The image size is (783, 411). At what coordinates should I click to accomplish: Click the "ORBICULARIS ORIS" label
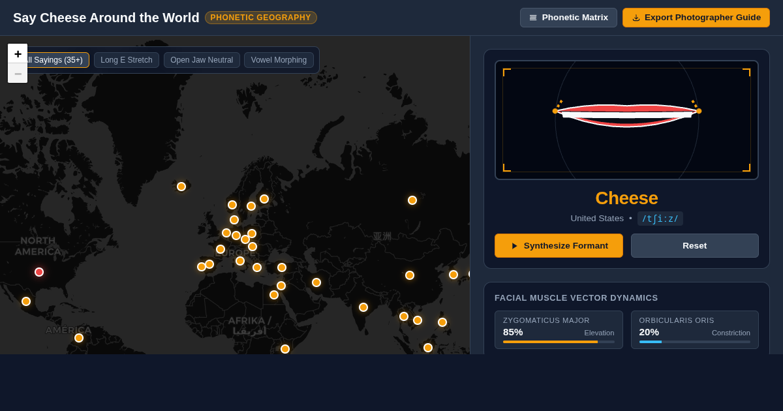tap(677, 320)
